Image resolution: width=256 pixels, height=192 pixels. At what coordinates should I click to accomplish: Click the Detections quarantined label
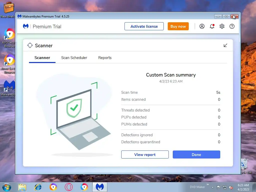pyautogui.click(x=140, y=142)
